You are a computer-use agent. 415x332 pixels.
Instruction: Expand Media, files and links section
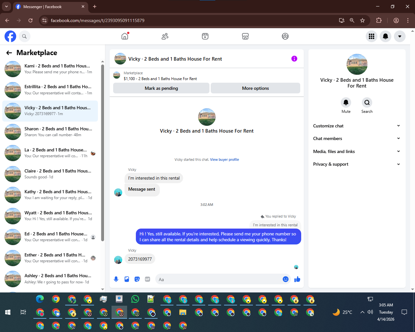tap(357, 151)
